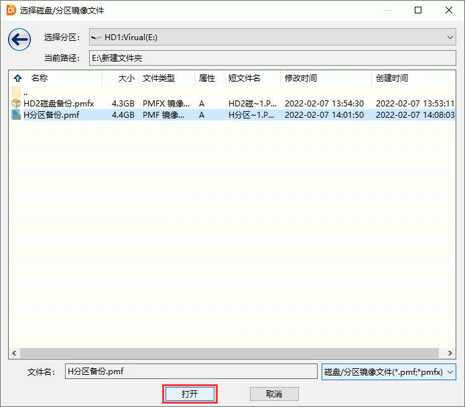Click the 打开 button

(190, 394)
